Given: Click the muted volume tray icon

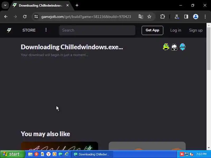Looking at the screenshot, I should click(x=191, y=154).
